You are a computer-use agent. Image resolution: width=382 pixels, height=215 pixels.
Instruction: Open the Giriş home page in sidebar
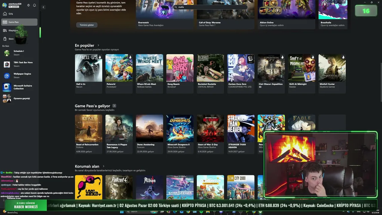click(x=19, y=14)
